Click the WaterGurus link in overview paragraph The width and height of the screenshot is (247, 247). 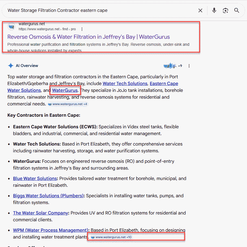(x=65, y=90)
